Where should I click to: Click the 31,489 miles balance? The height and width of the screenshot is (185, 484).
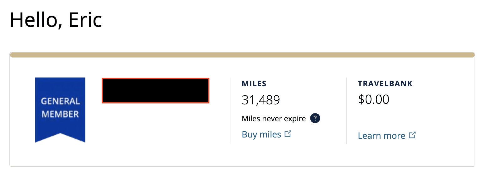click(x=261, y=100)
